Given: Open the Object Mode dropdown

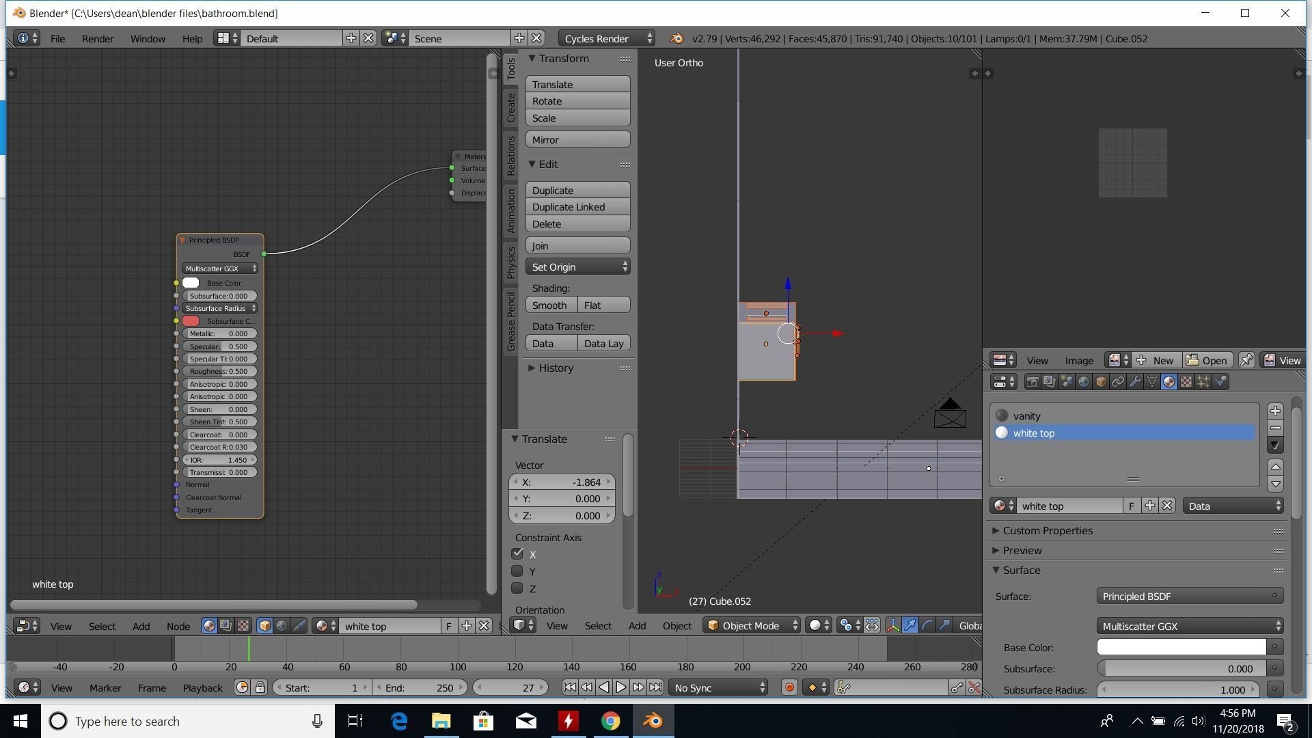Looking at the screenshot, I should (752, 625).
